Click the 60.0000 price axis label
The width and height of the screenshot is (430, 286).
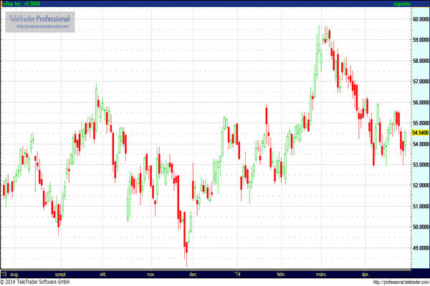[421, 19]
